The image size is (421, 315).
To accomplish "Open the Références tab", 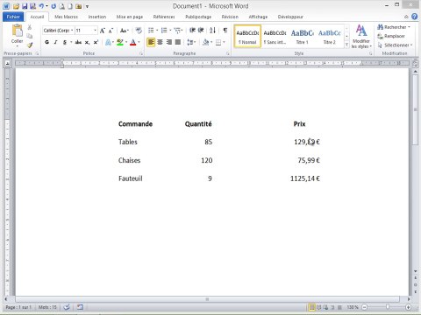I will click(x=164, y=17).
